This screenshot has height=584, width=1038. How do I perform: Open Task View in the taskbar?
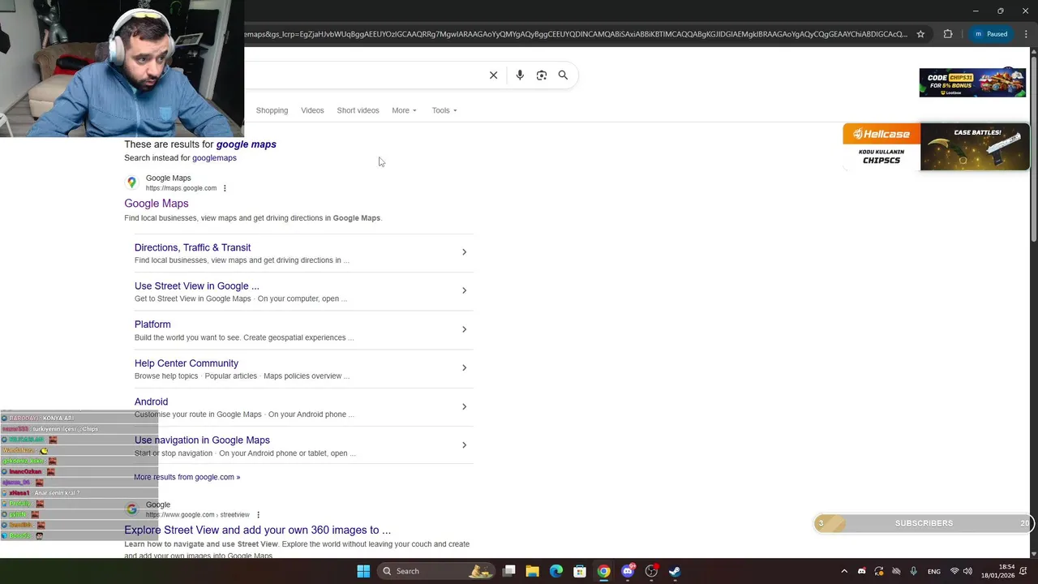coord(508,571)
